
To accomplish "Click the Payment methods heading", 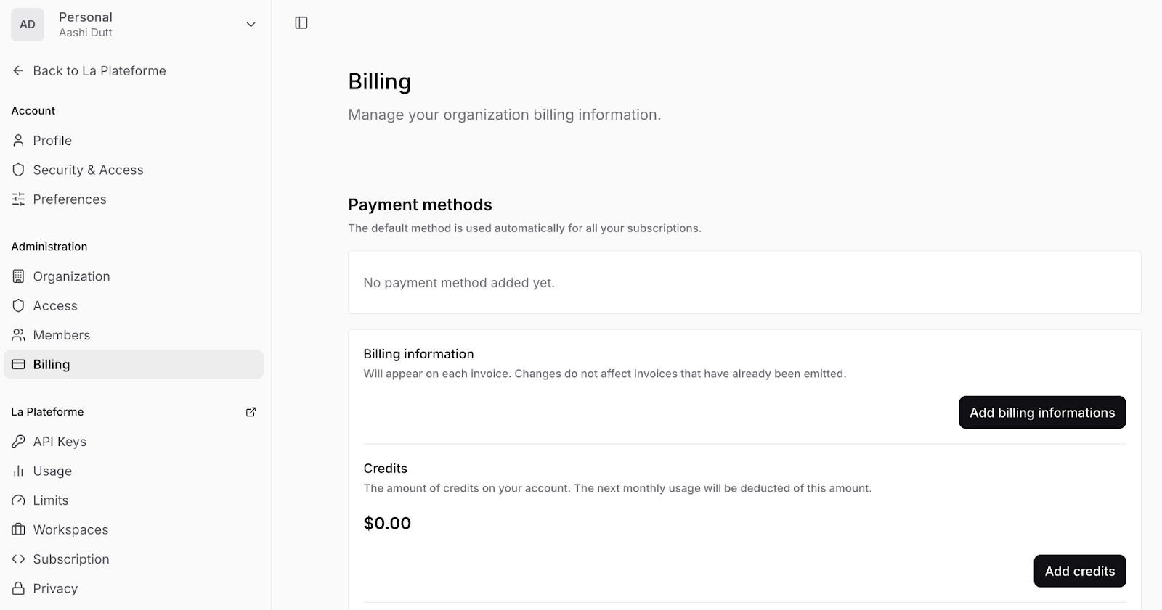I will tap(420, 205).
